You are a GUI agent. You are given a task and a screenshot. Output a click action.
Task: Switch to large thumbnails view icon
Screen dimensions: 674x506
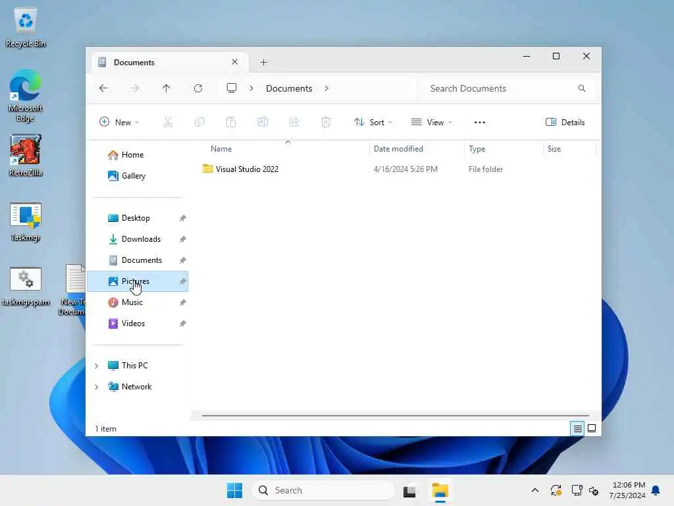coord(592,428)
